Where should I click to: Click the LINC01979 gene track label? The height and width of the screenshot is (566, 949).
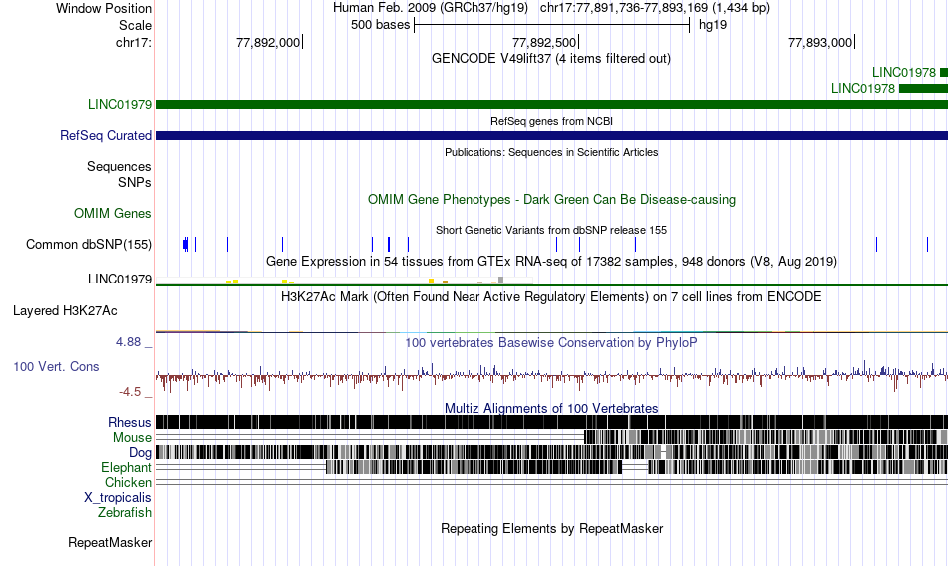(x=119, y=105)
